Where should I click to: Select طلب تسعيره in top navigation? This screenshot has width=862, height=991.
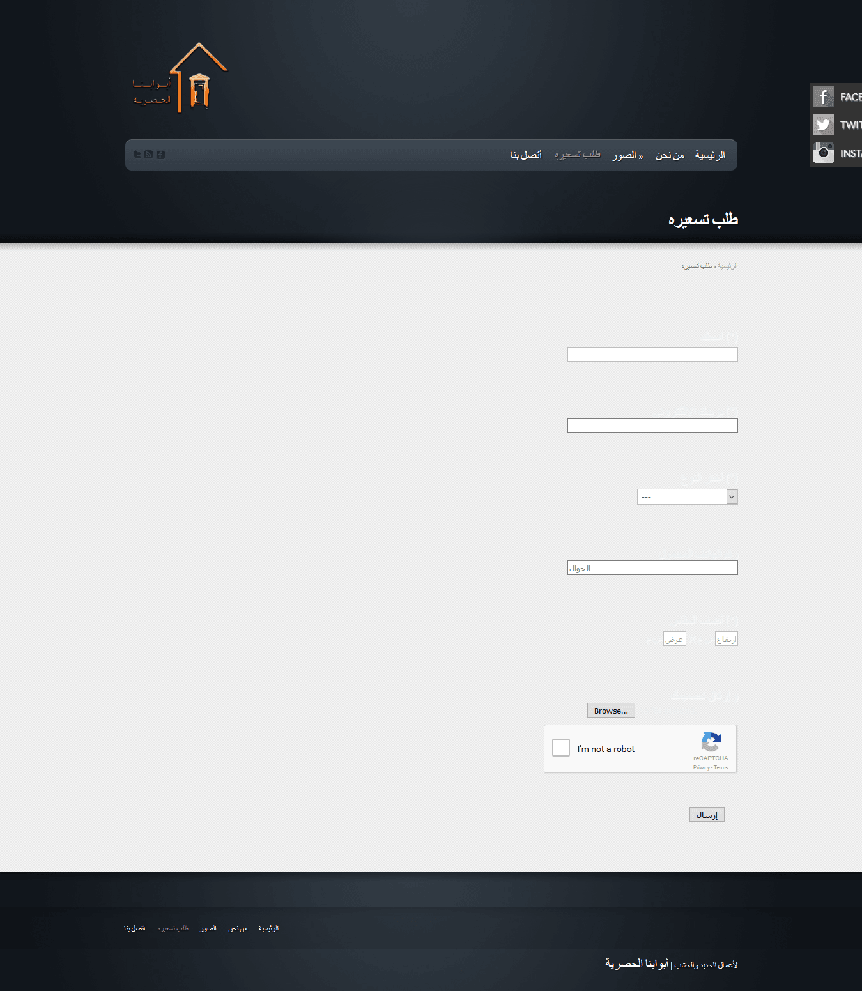pos(578,155)
